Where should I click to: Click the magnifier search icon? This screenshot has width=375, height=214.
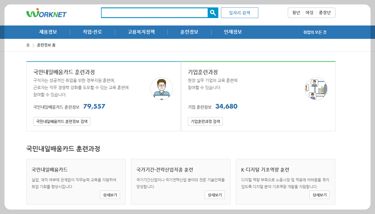[x=213, y=13]
